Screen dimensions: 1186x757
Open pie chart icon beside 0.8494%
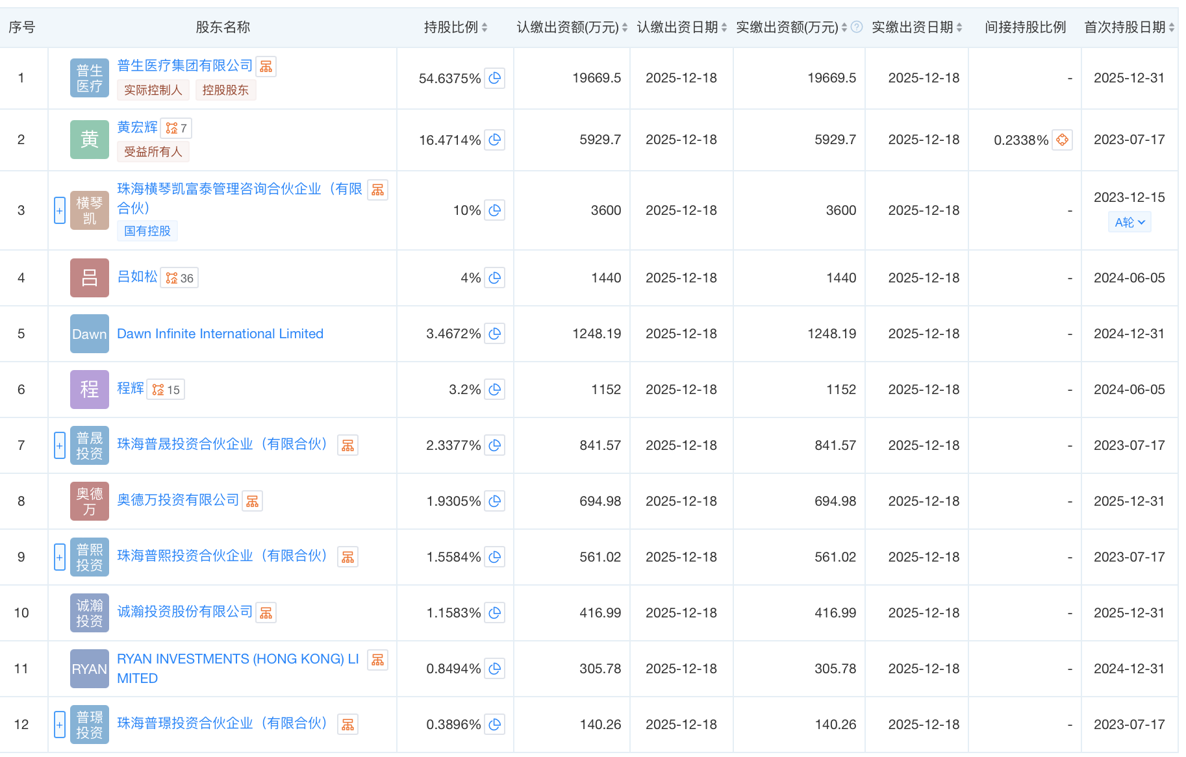[x=495, y=669]
